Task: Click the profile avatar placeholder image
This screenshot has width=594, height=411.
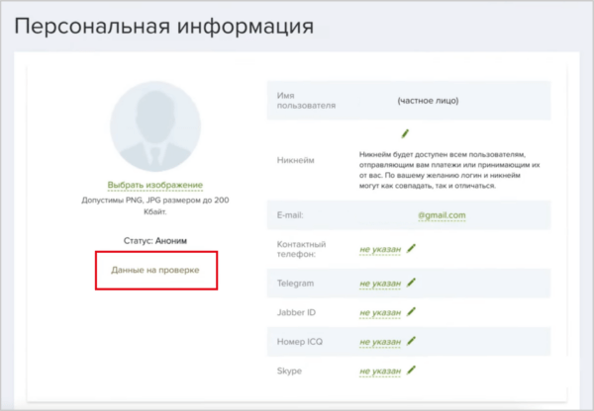Action: 155,126
